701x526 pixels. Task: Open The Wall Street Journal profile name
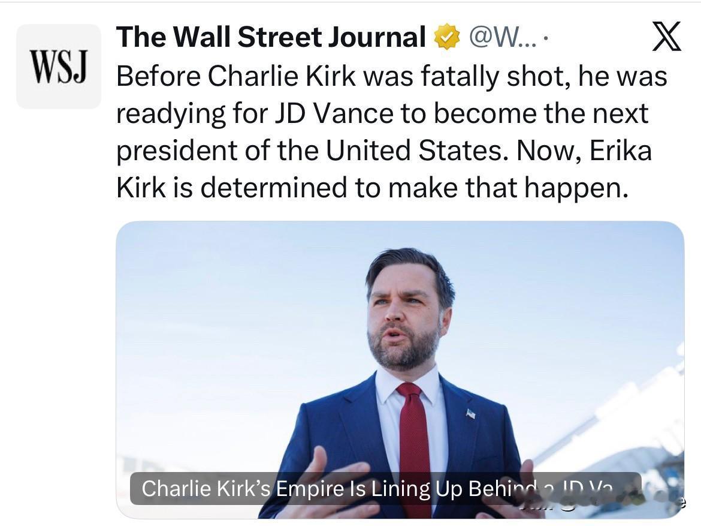coord(271,37)
